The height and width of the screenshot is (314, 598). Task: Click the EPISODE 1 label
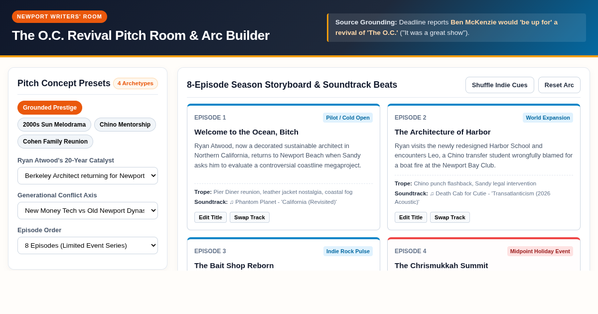(210, 118)
